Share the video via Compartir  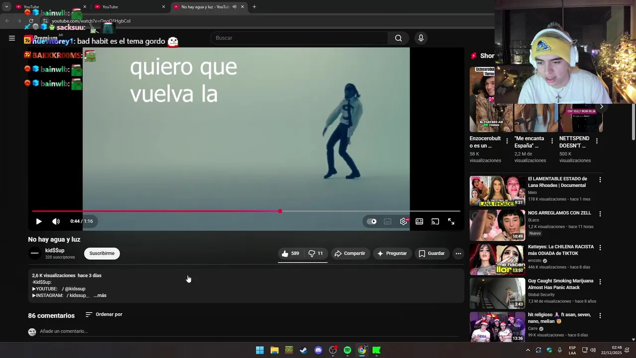pos(350,254)
